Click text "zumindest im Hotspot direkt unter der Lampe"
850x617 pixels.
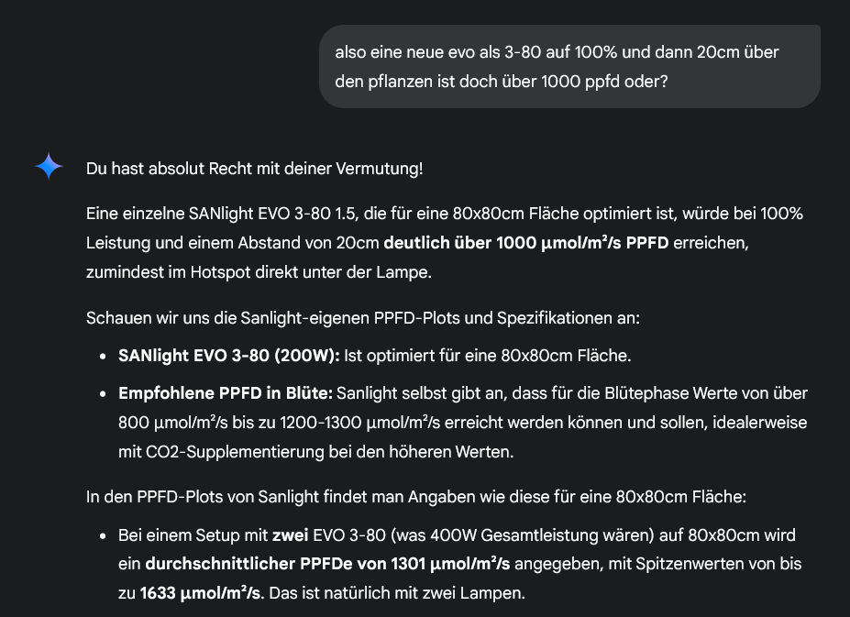pos(258,272)
